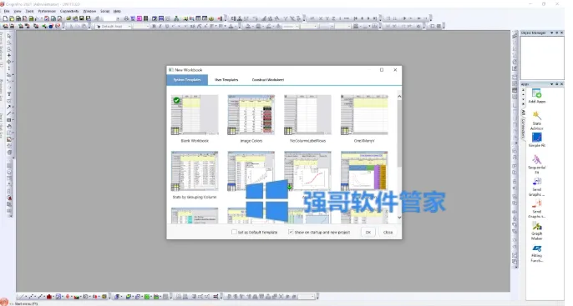Switch to the System Templates tab

coord(187,80)
